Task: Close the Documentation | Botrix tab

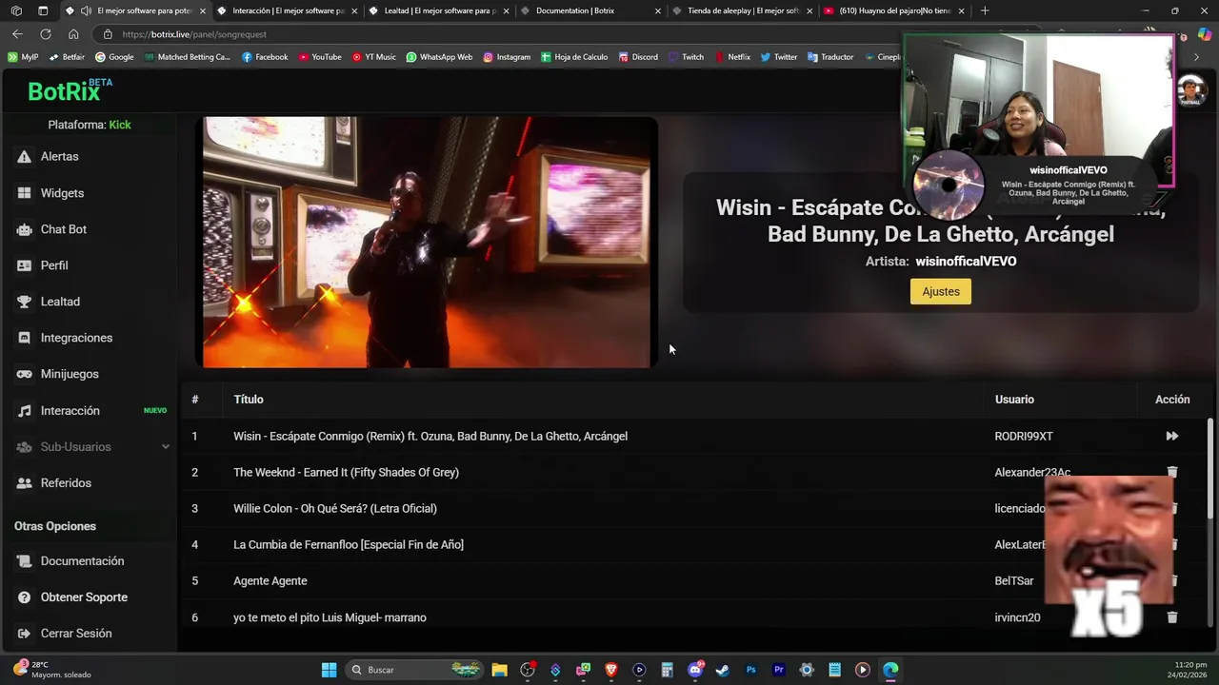Action: [x=657, y=10]
